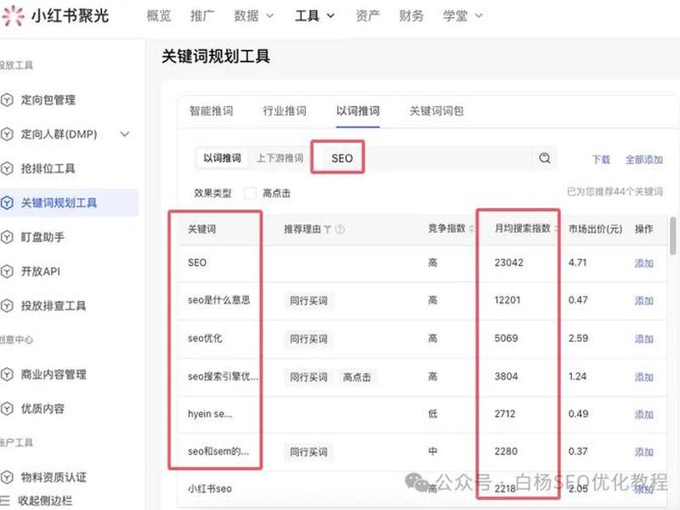This screenshot has width=680, height=510.
Task: Add the seo是什么意思 keyword
Action: pyautogui.click(x=644, y=301)
